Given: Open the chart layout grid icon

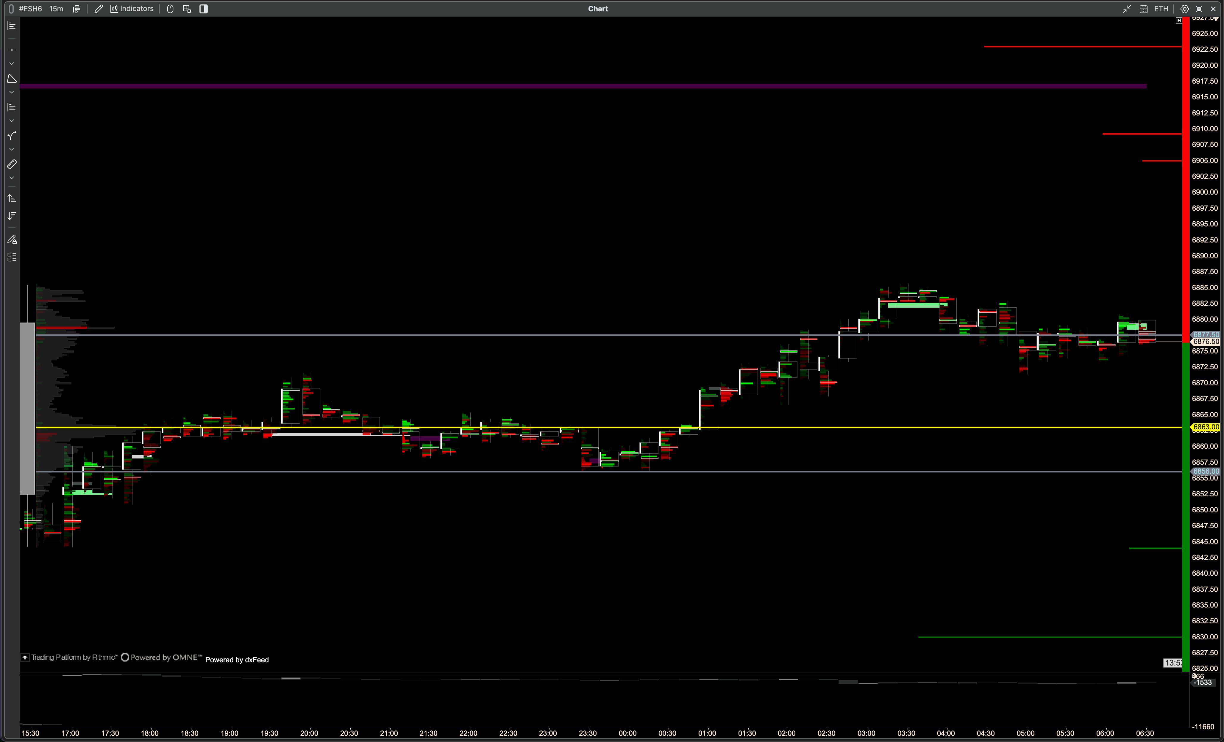Looking at the screenshot, I should (x=187, y=8).
